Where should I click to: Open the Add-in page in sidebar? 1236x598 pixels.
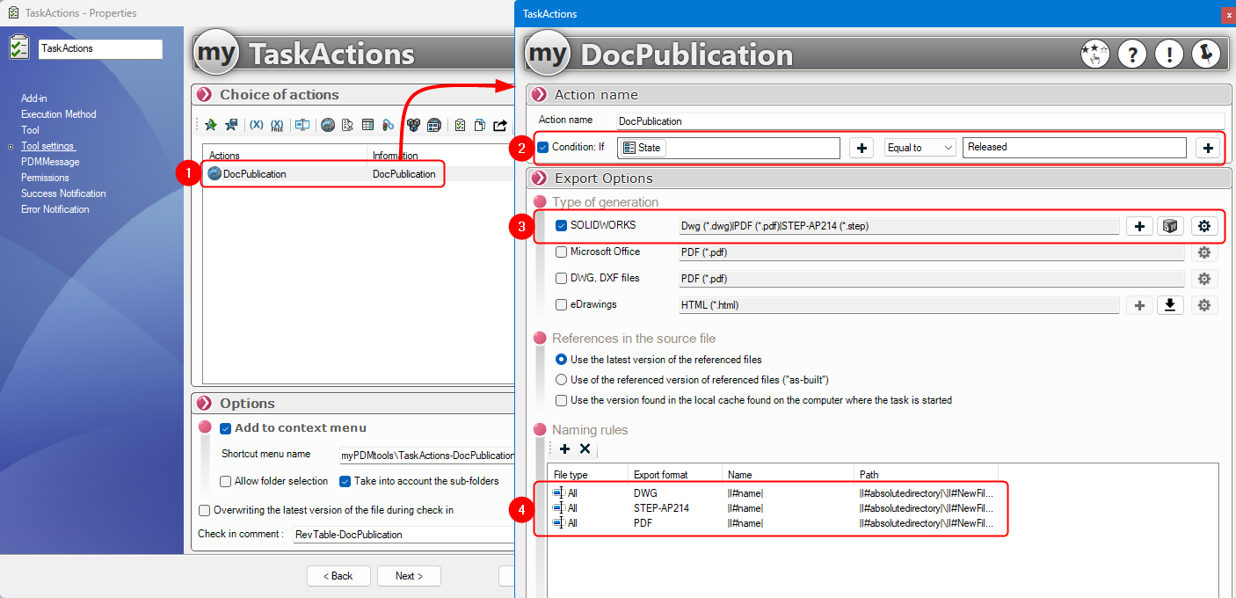click(x=34, y=98)
